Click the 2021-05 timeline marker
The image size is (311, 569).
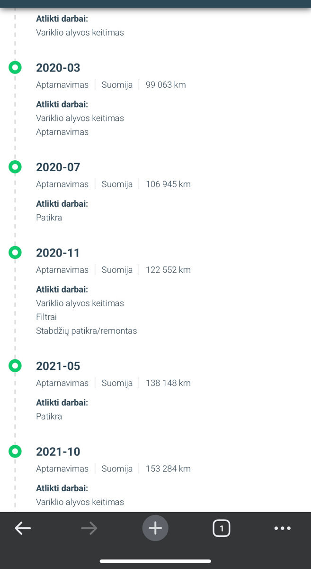point(15,366)
